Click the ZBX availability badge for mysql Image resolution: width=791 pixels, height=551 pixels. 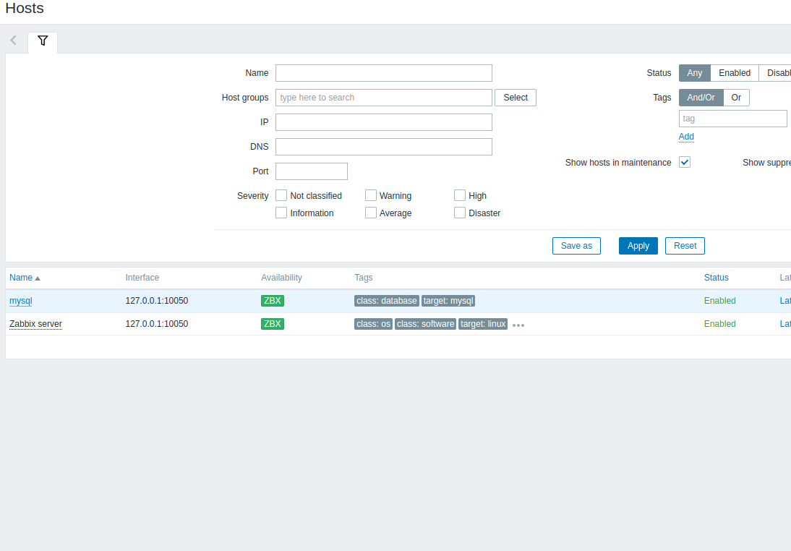tap(273, 301)
